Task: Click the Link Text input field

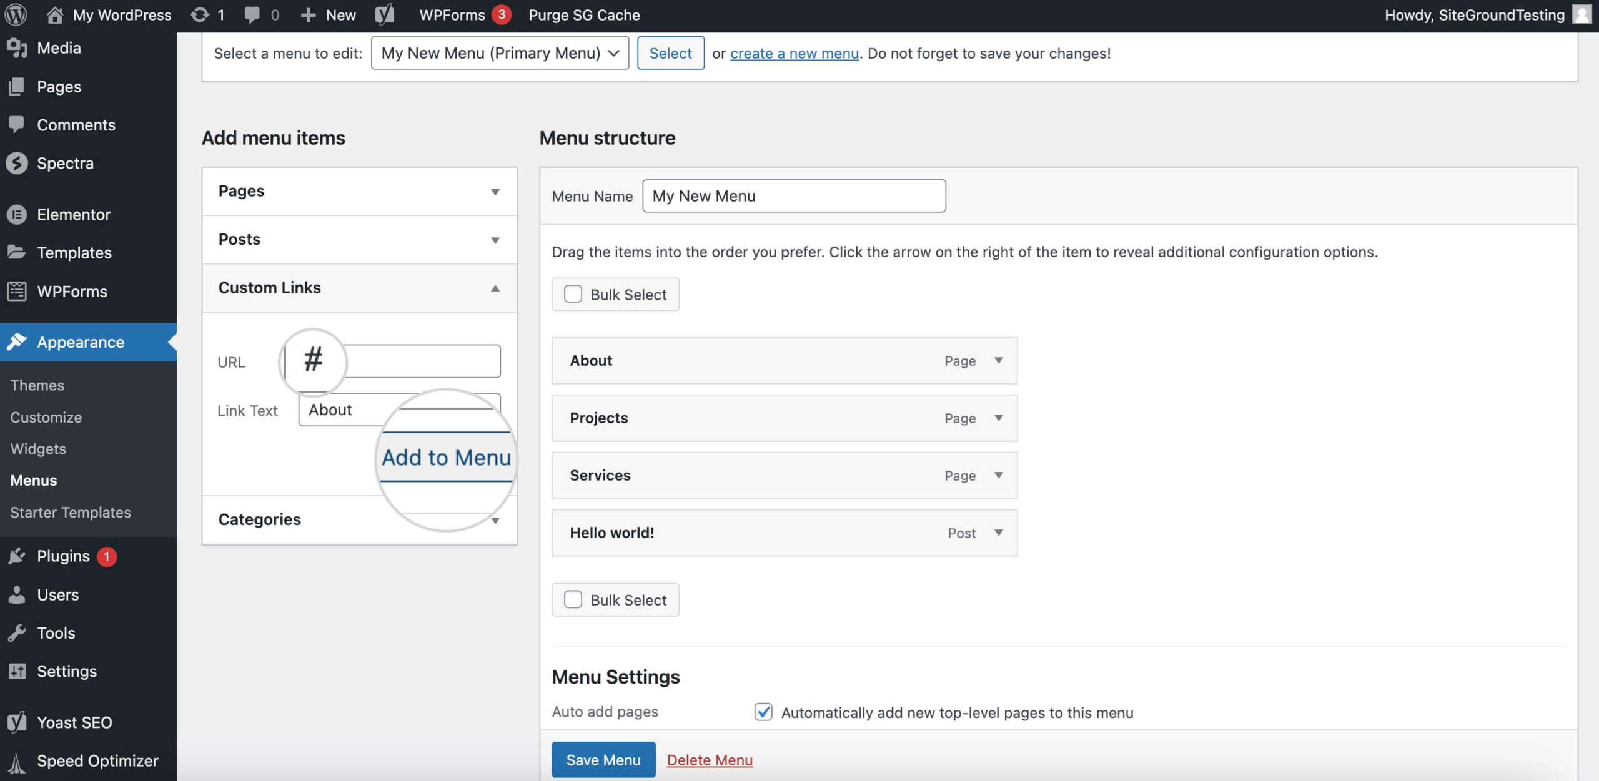Action: 400,410
